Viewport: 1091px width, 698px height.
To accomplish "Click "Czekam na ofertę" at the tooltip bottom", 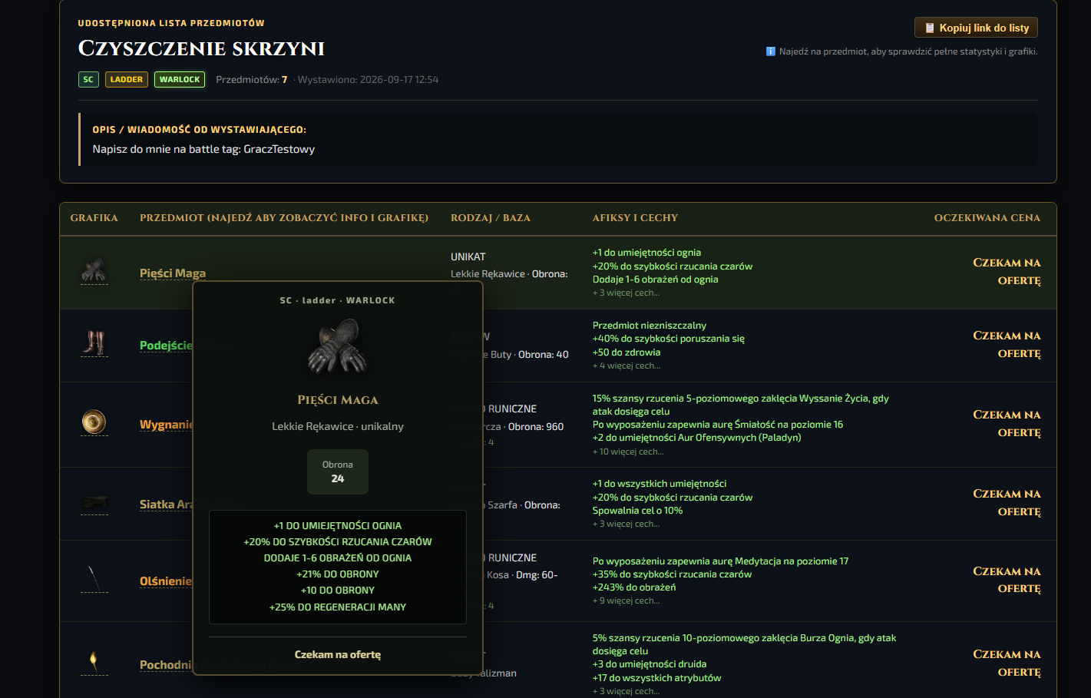I will point(338,654).
